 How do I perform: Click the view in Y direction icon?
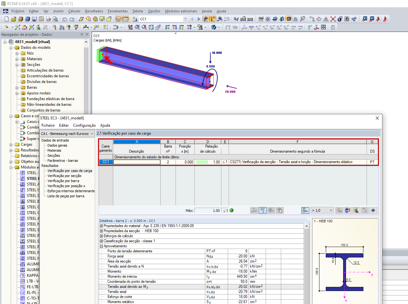point(175,27)
